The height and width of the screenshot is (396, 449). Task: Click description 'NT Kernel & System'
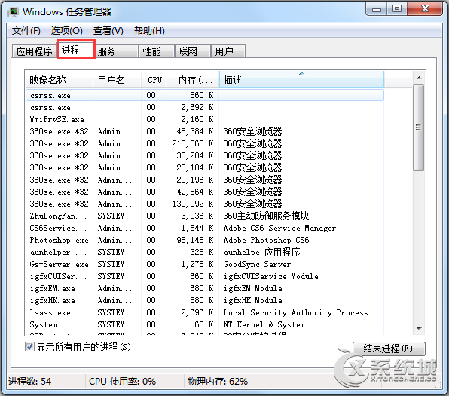click(264, 324)
